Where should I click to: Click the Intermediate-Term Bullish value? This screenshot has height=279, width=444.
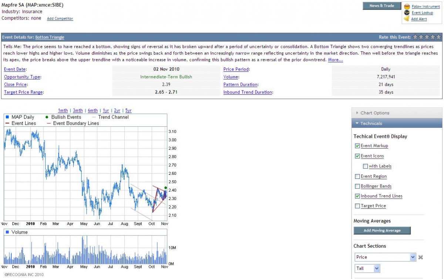166,77
